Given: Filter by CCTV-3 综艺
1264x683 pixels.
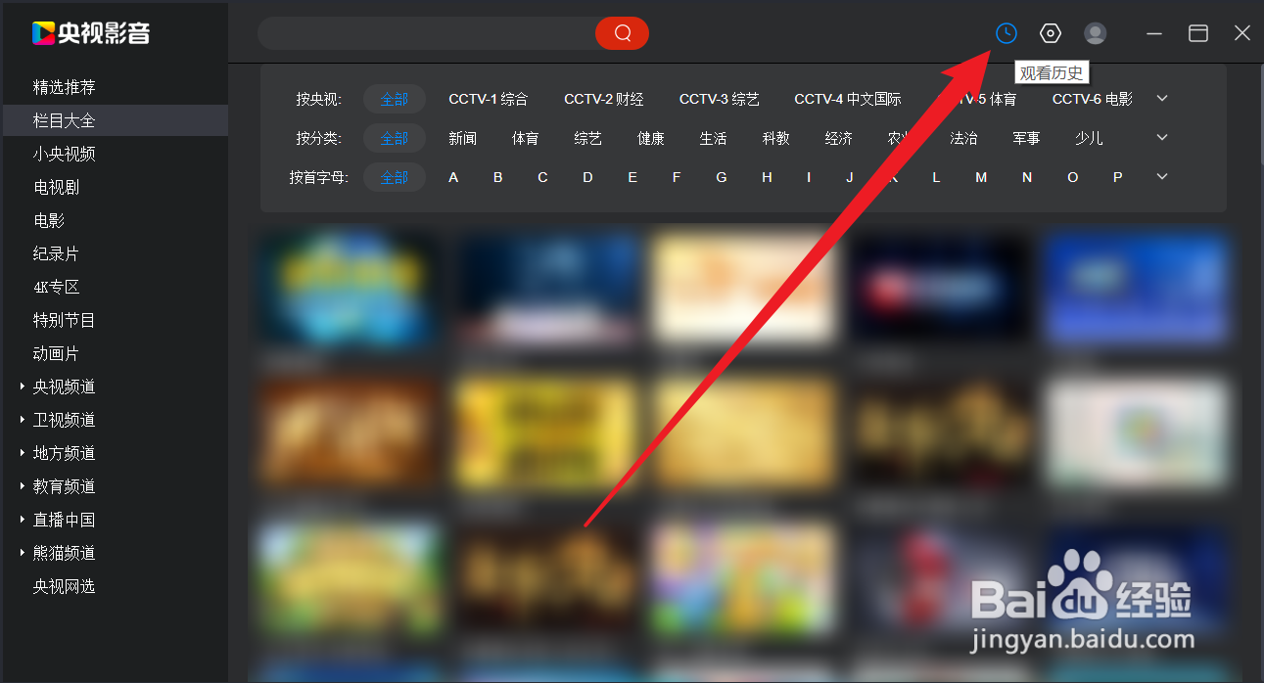Looking at the screenshot, I should coord(720,99).
